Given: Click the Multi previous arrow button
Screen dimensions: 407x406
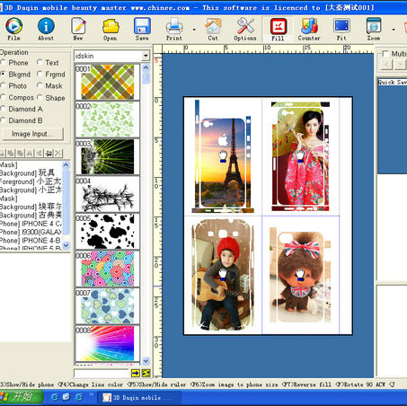Looking at the screenshot, I should tap(386, 64).
